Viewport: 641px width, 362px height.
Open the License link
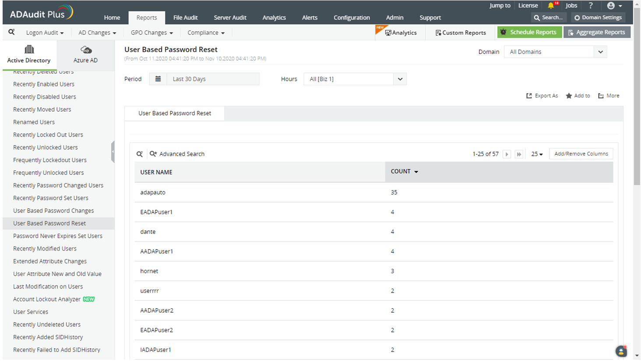528,6
